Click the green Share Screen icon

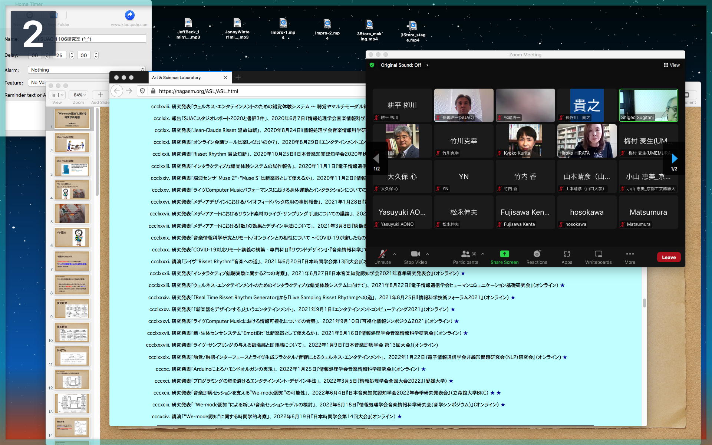coord(504,254)
